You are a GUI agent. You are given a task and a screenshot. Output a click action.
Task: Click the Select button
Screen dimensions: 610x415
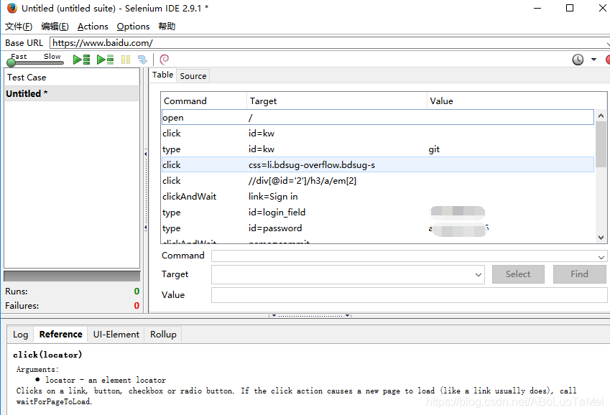517,274
